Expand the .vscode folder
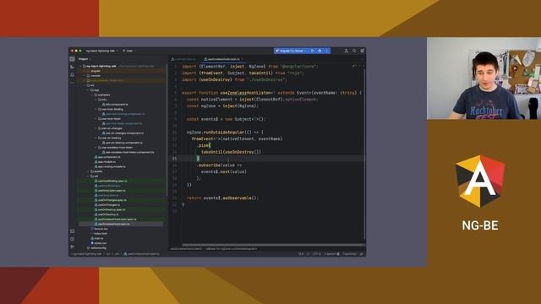541x304 pixels. click(85, 75)
